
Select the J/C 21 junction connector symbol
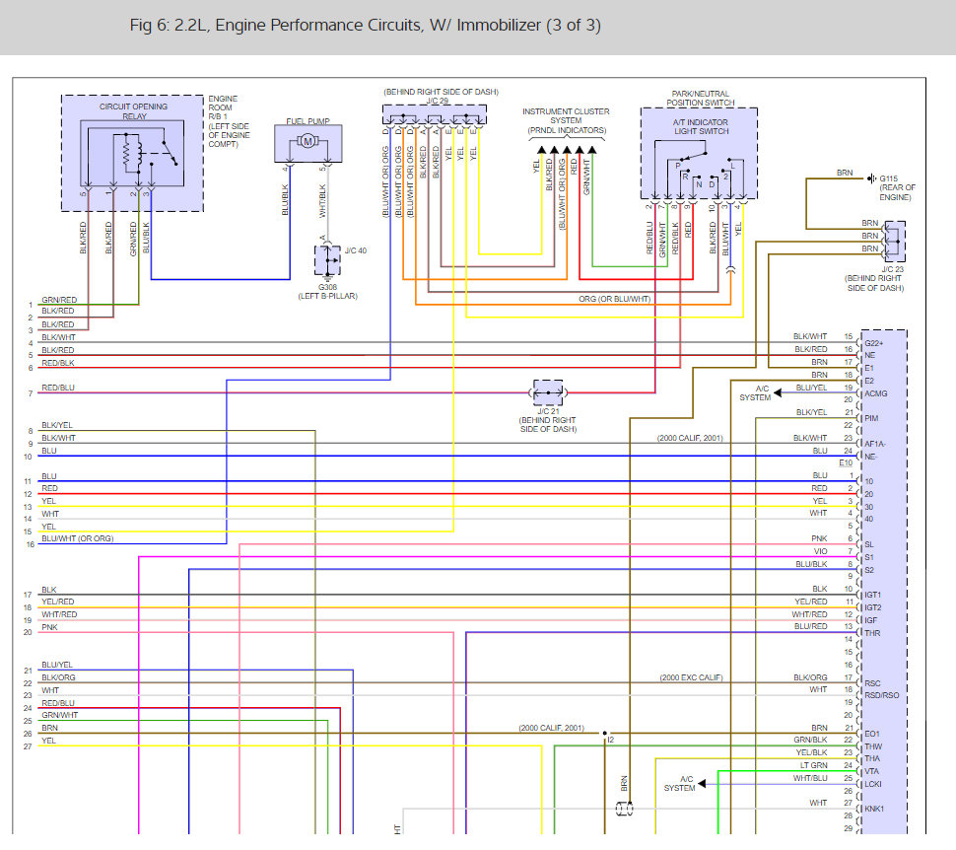pos(548,393)
